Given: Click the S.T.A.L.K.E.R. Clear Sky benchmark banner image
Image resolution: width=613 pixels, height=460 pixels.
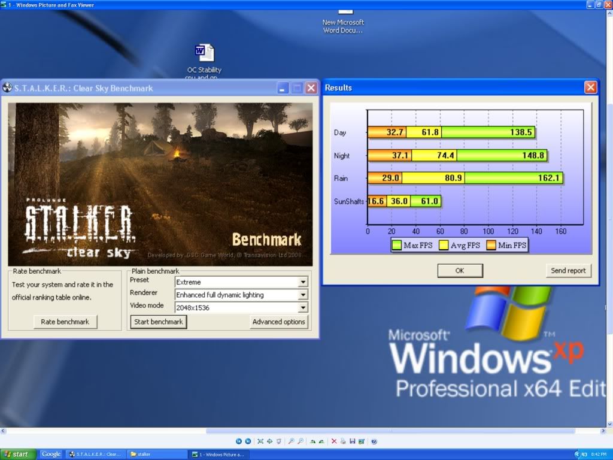Looking at the screenshot, I should pos(160,184).
